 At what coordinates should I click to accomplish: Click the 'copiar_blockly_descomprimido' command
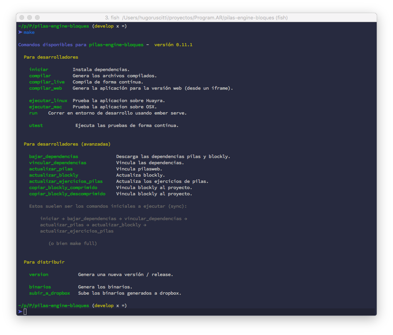pyautogui.click(x=67, y=194)
